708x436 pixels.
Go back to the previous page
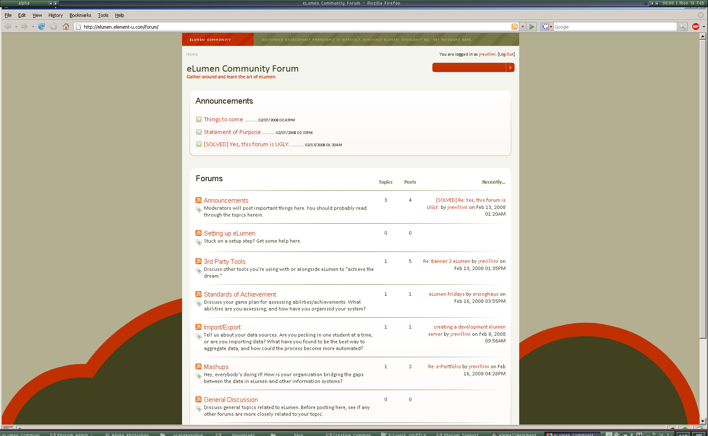point(8,27)
